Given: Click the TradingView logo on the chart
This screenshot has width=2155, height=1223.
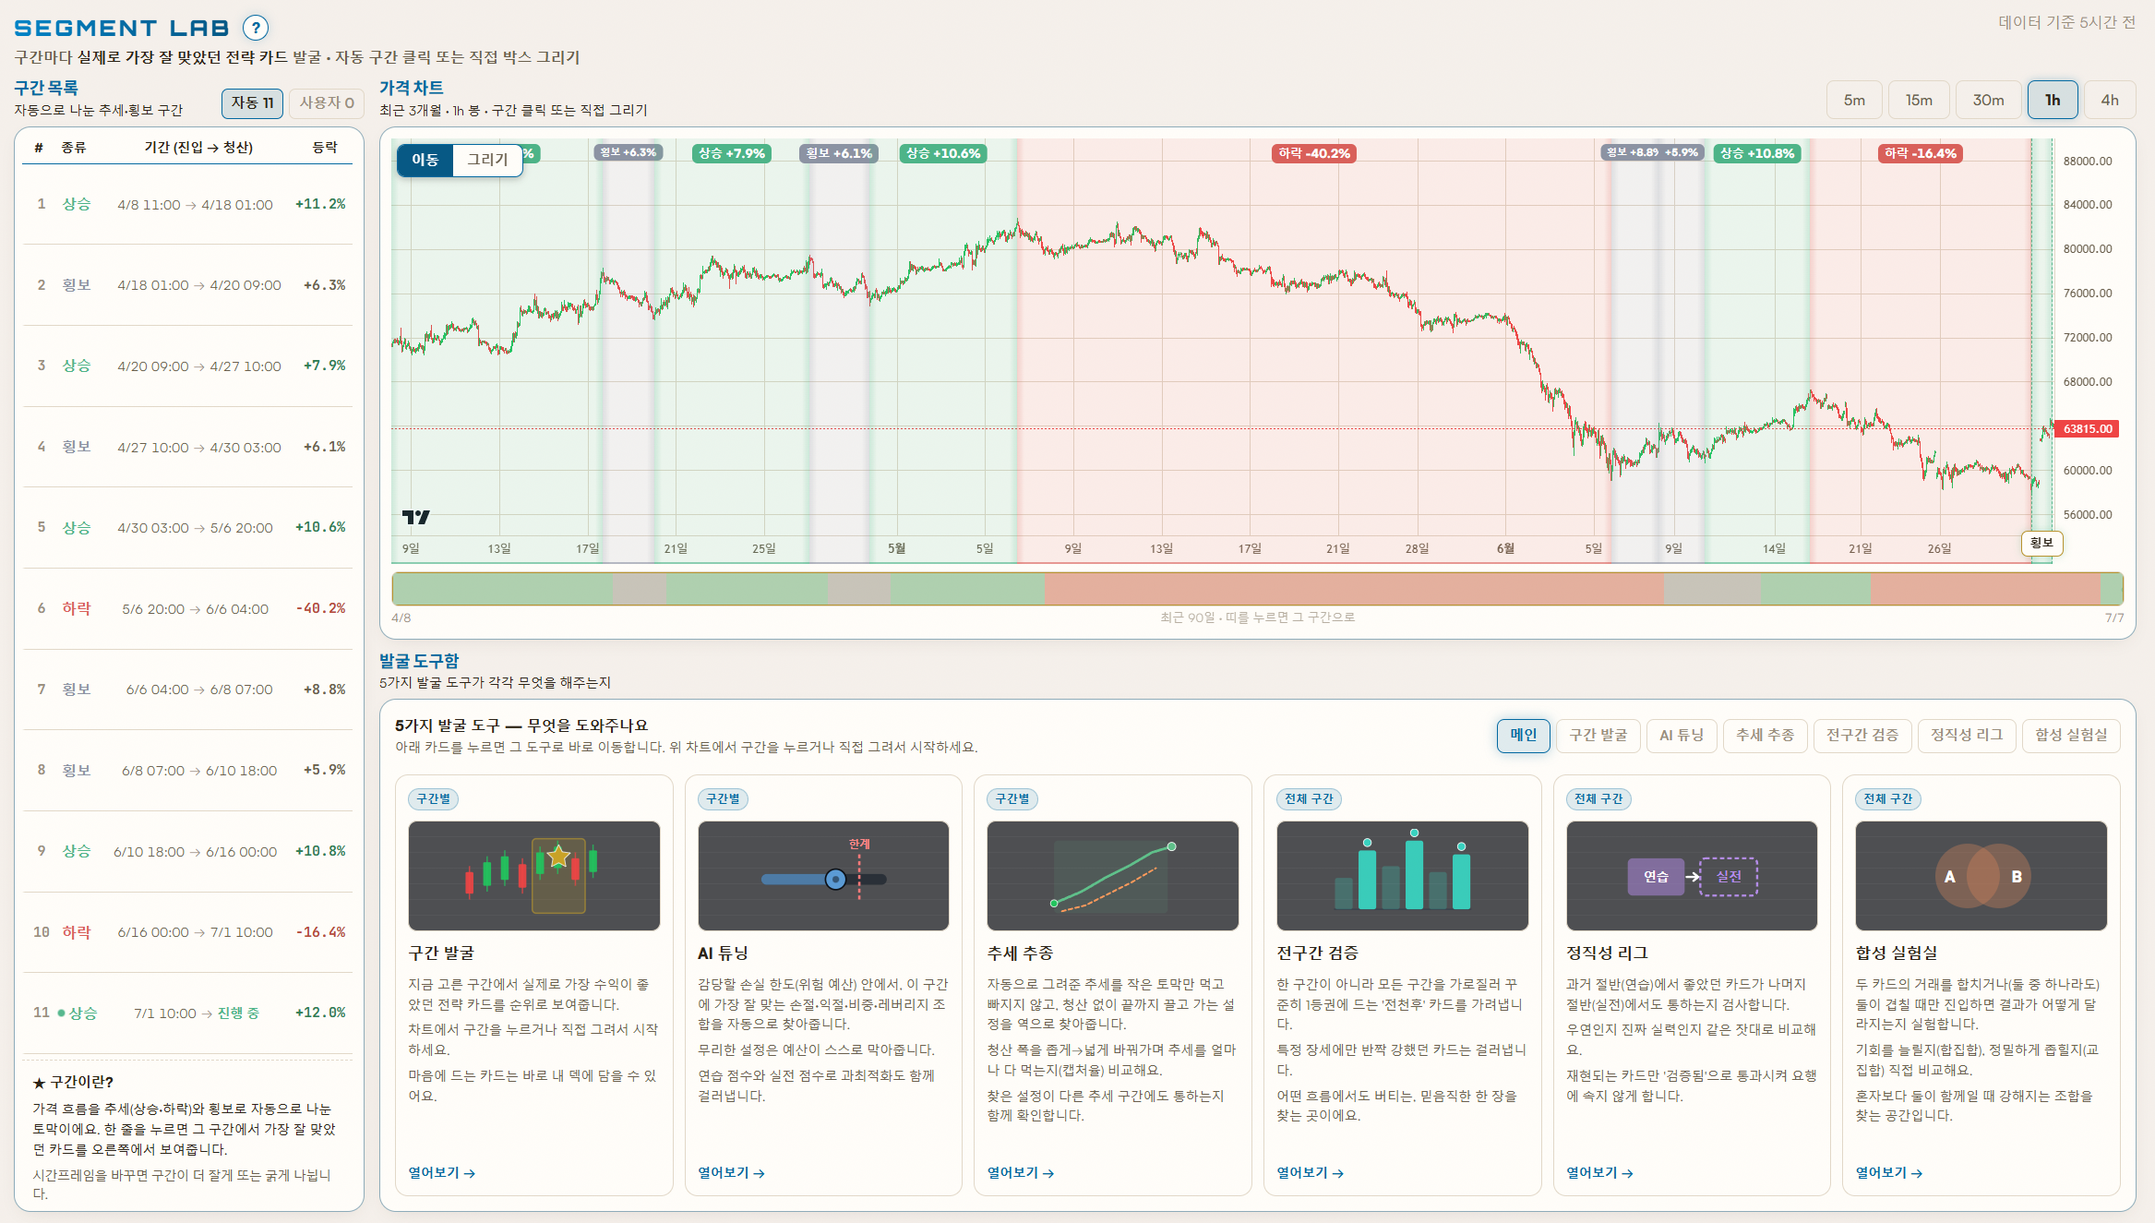Looking at the screenshot, I should pyautogui.click(x=416, y=517).
